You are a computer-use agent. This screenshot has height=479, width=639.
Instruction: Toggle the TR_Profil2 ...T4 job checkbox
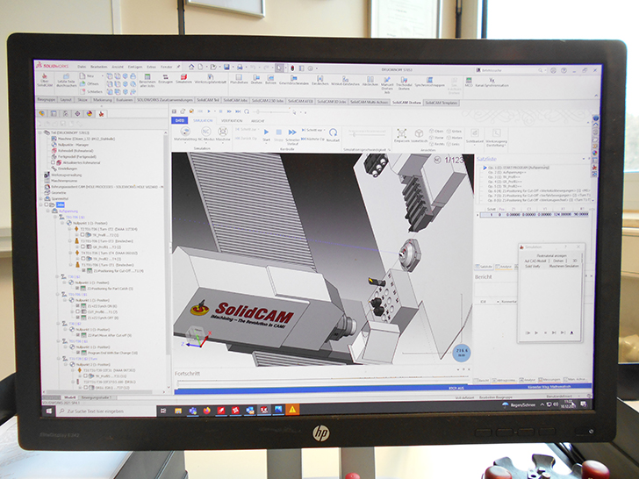pyautogui.click(x=83, y=259)
